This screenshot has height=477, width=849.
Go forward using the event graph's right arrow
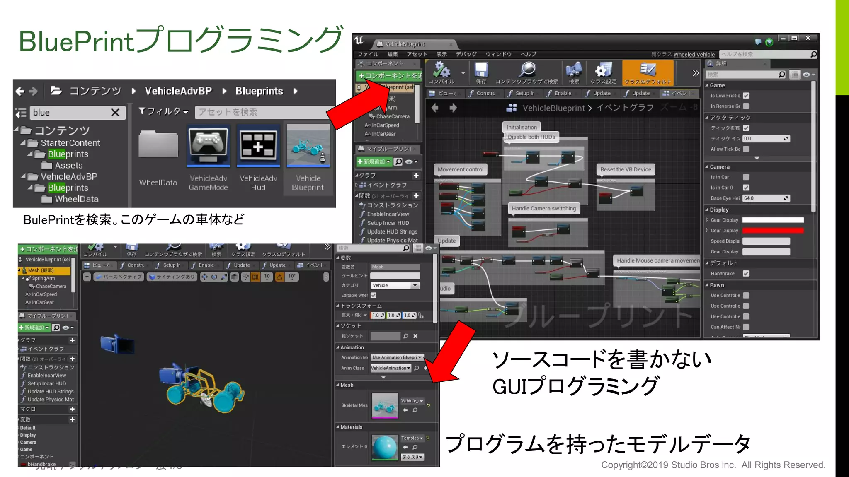click(x=453, y=108)
